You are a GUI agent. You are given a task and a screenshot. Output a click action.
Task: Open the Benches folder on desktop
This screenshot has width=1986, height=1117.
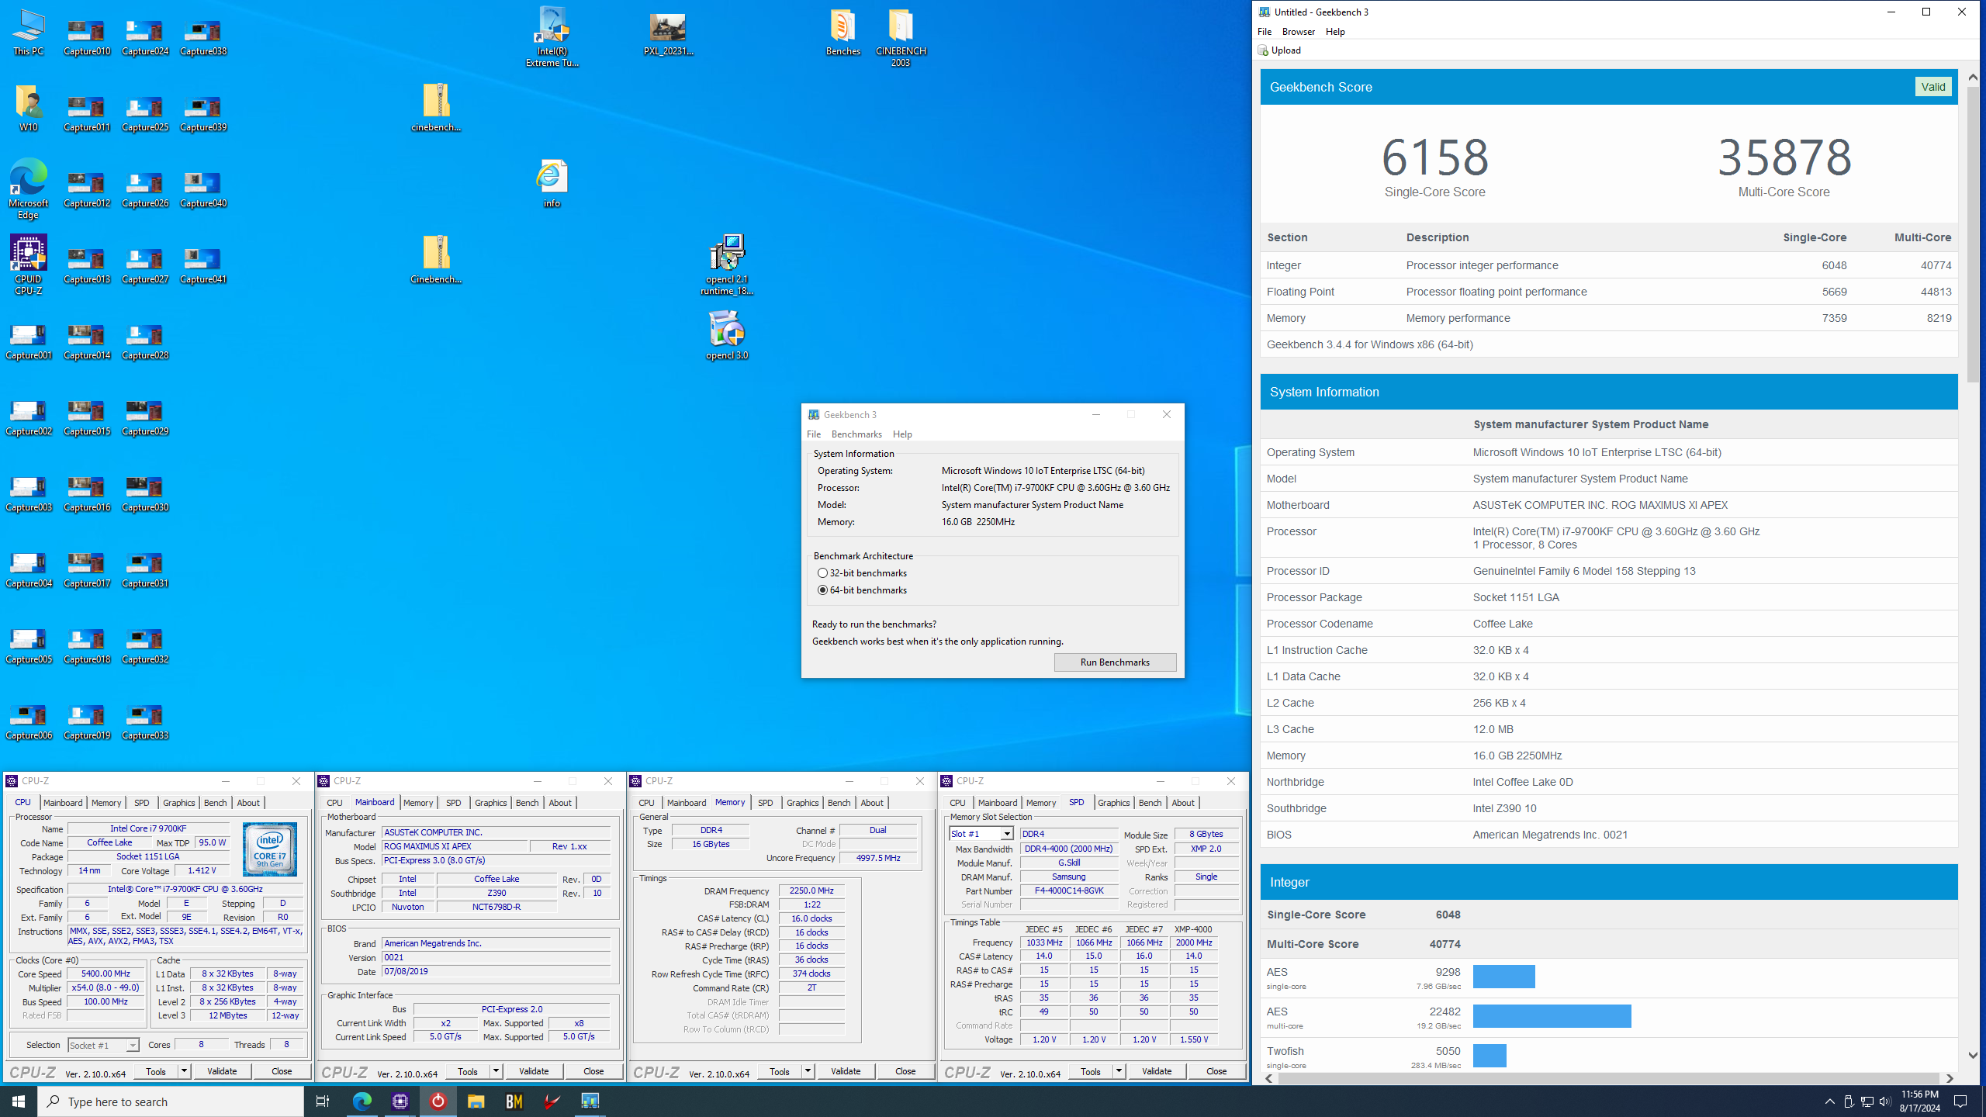click(843, 33)
